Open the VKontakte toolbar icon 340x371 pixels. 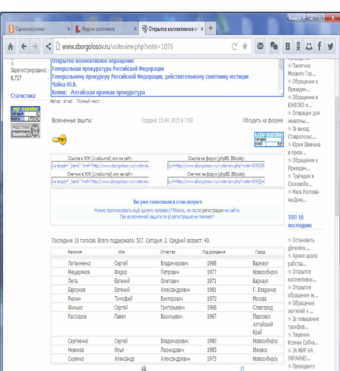pyautogui.click(x=288, y=46)
